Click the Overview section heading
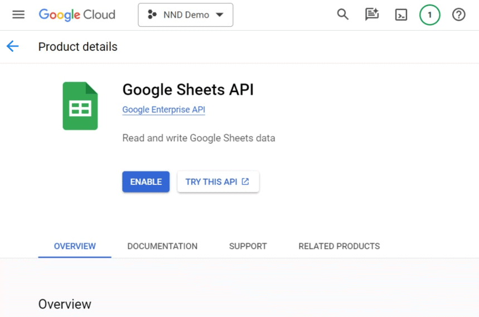Image resolution: width=479 pixels, height=317 pixels. pyautogui.click(x=65, y=304)
